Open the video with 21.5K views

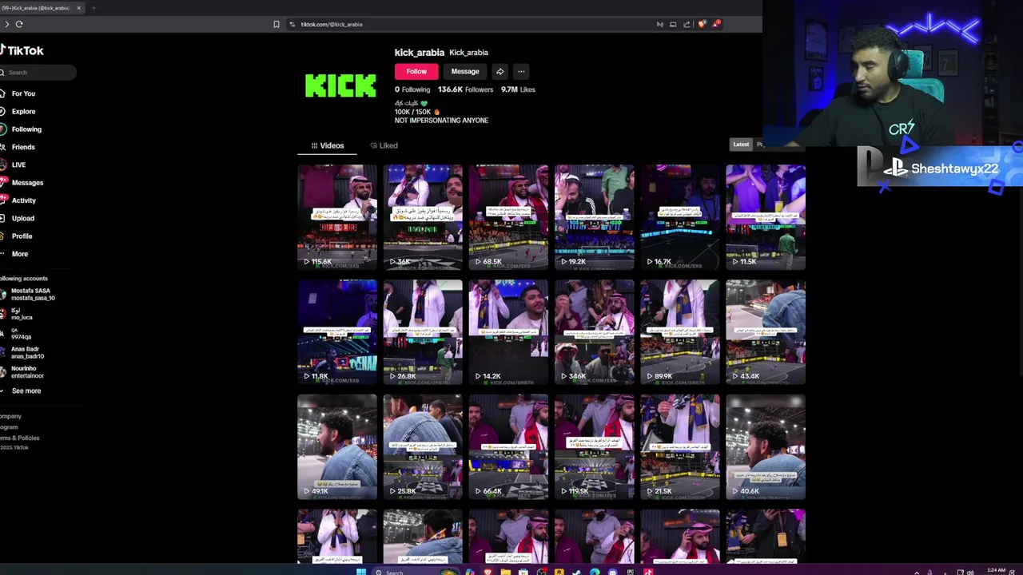[x=680, y=447]
